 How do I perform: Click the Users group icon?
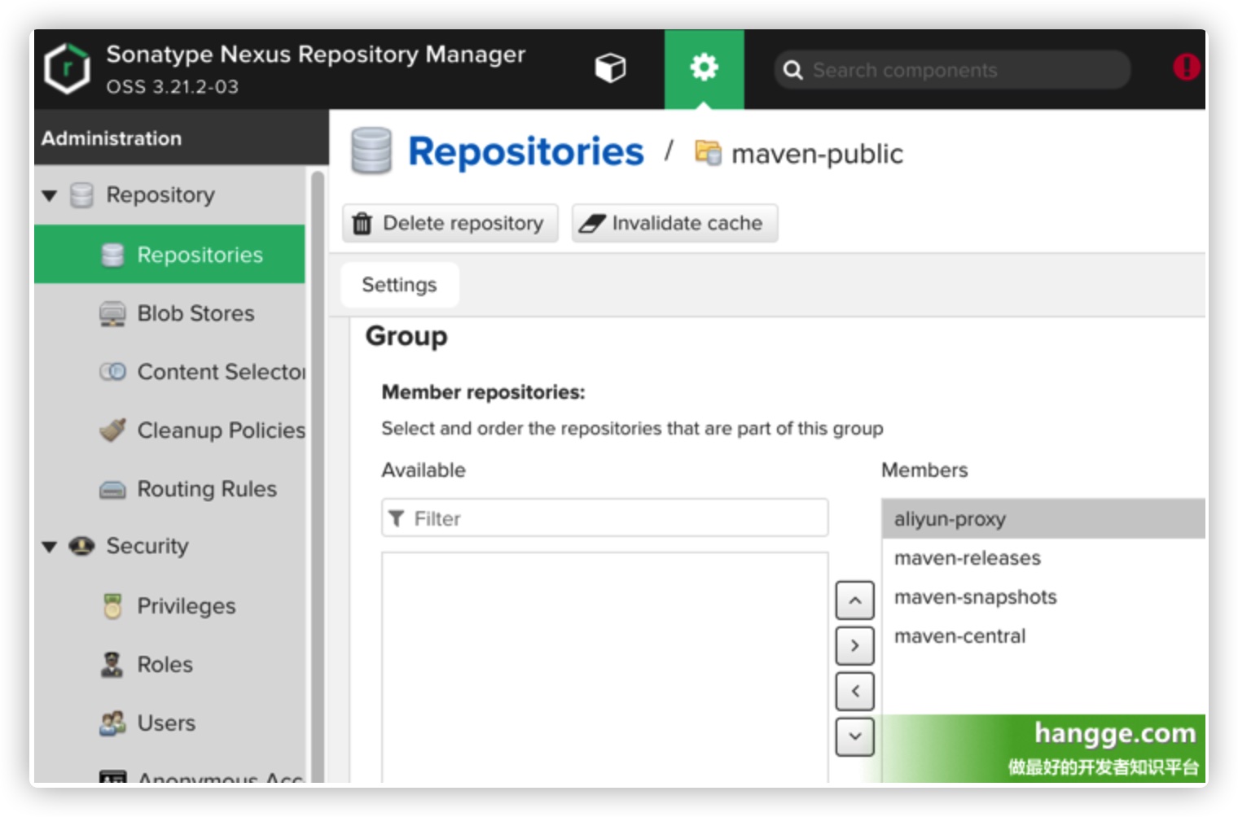pos(112,723)
